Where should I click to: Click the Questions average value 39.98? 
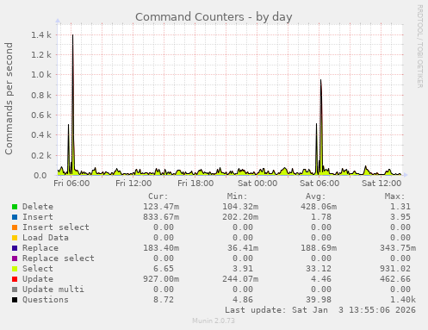[x=319, y=300]
